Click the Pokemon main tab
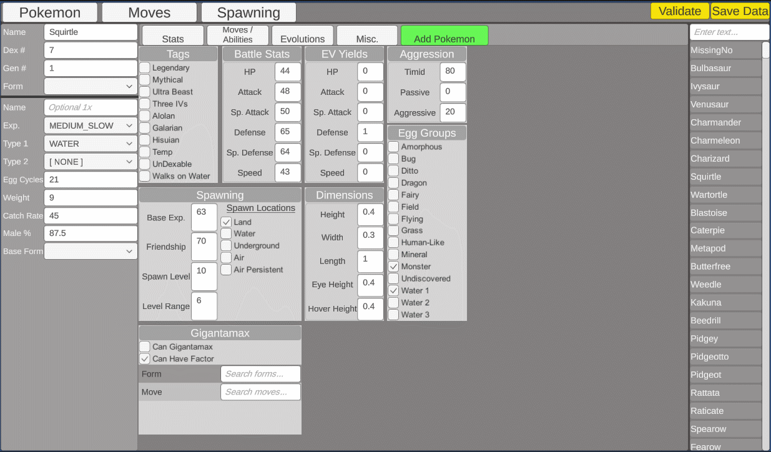Viewport: 771px width, 452px height. [50, 12]
